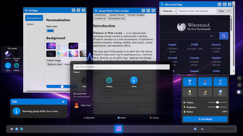243x136 pixels.
Task: Launch pinned About in the Start menu
Action: point(134,82)
